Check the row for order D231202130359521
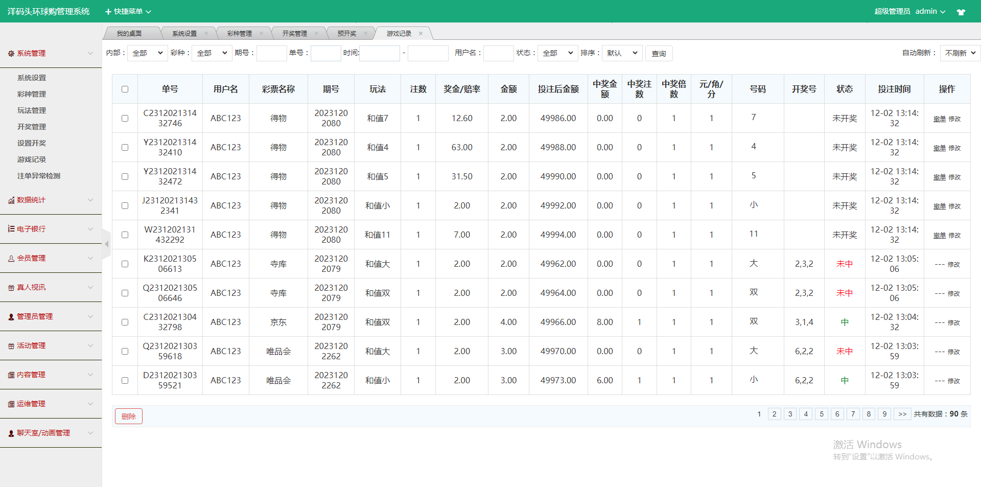The height and width of the screenshot is (487, 981). (x=125, y=380)
